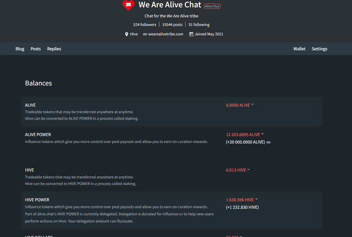Open the 12 203.6895 ALIVE power dropdown

pyautogui.click(x=245, y=134)
